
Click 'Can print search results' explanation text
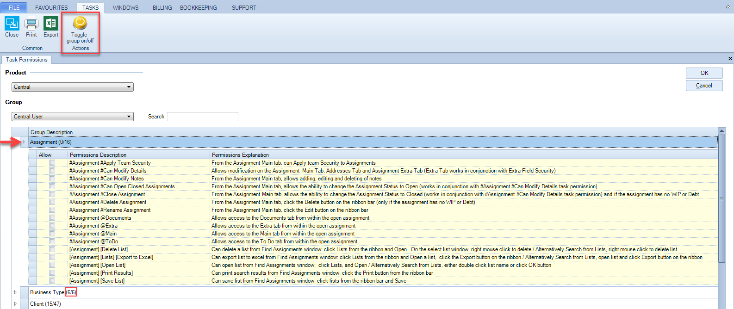(322, 273)
